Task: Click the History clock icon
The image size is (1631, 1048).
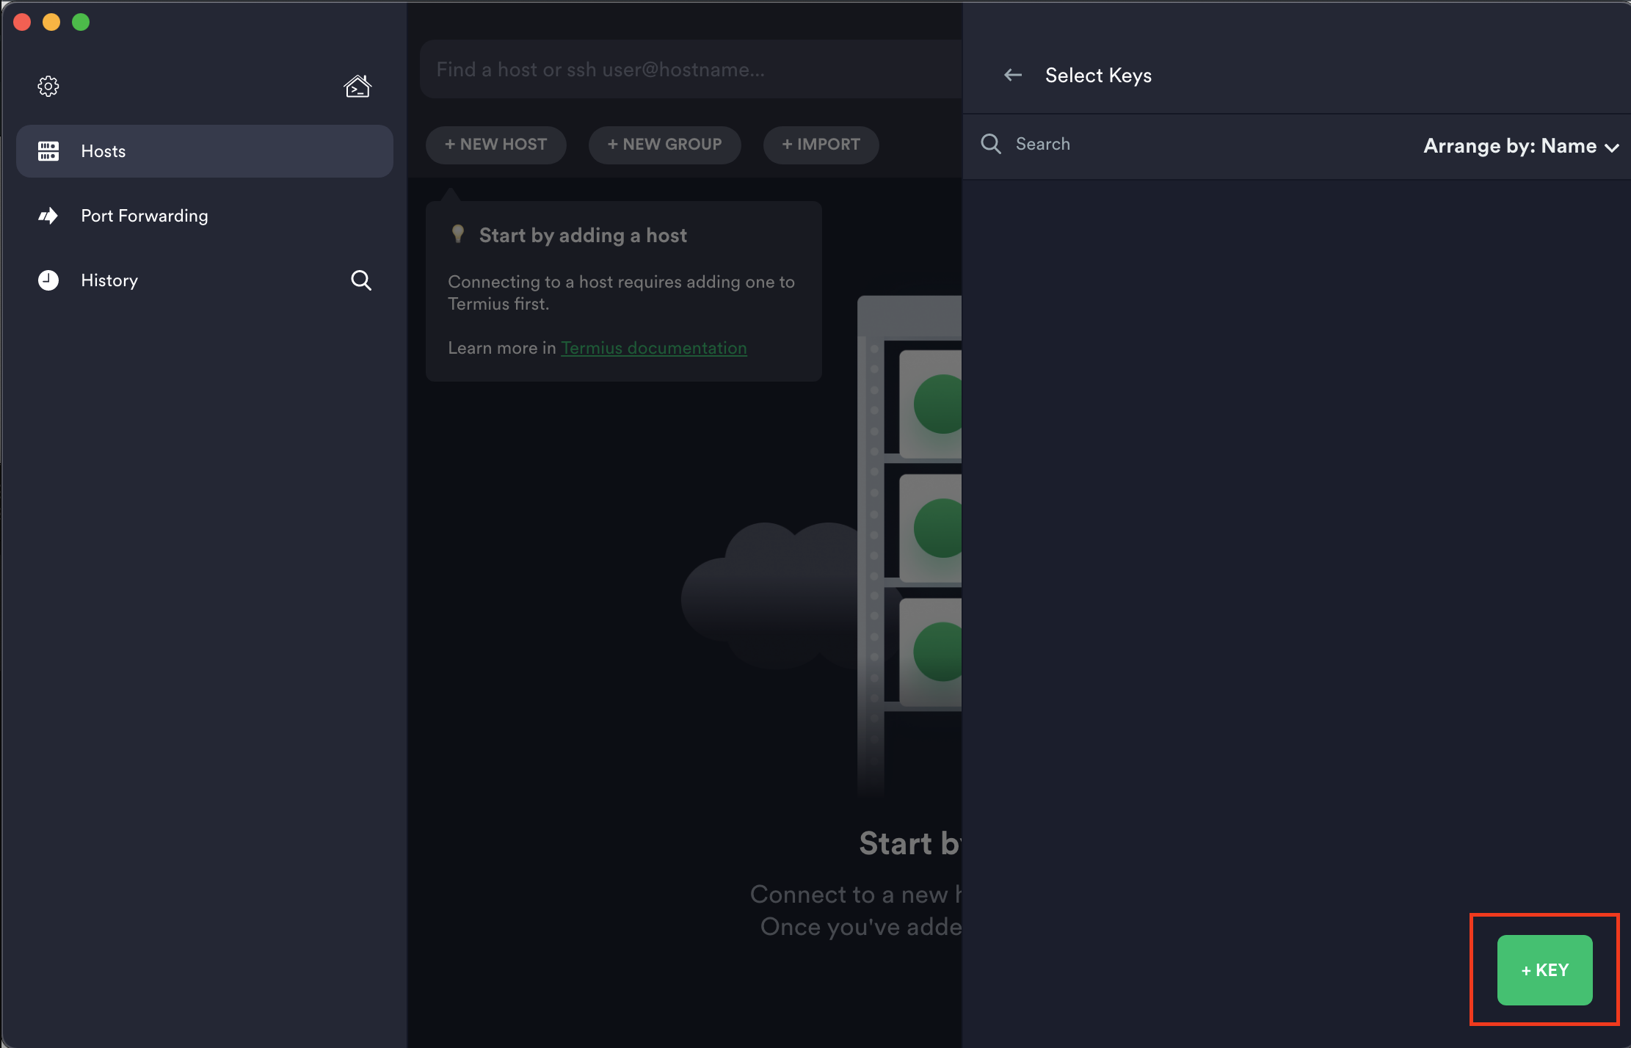Action: [x=48, y=280]
